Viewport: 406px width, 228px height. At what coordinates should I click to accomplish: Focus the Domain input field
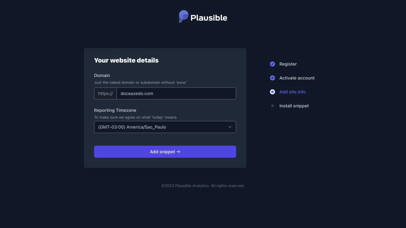point(176,93)
